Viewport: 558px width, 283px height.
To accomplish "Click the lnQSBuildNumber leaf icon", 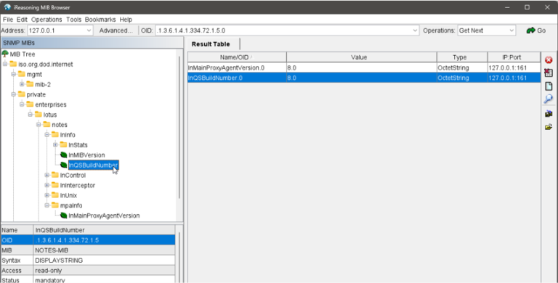I will pos(64,165).
